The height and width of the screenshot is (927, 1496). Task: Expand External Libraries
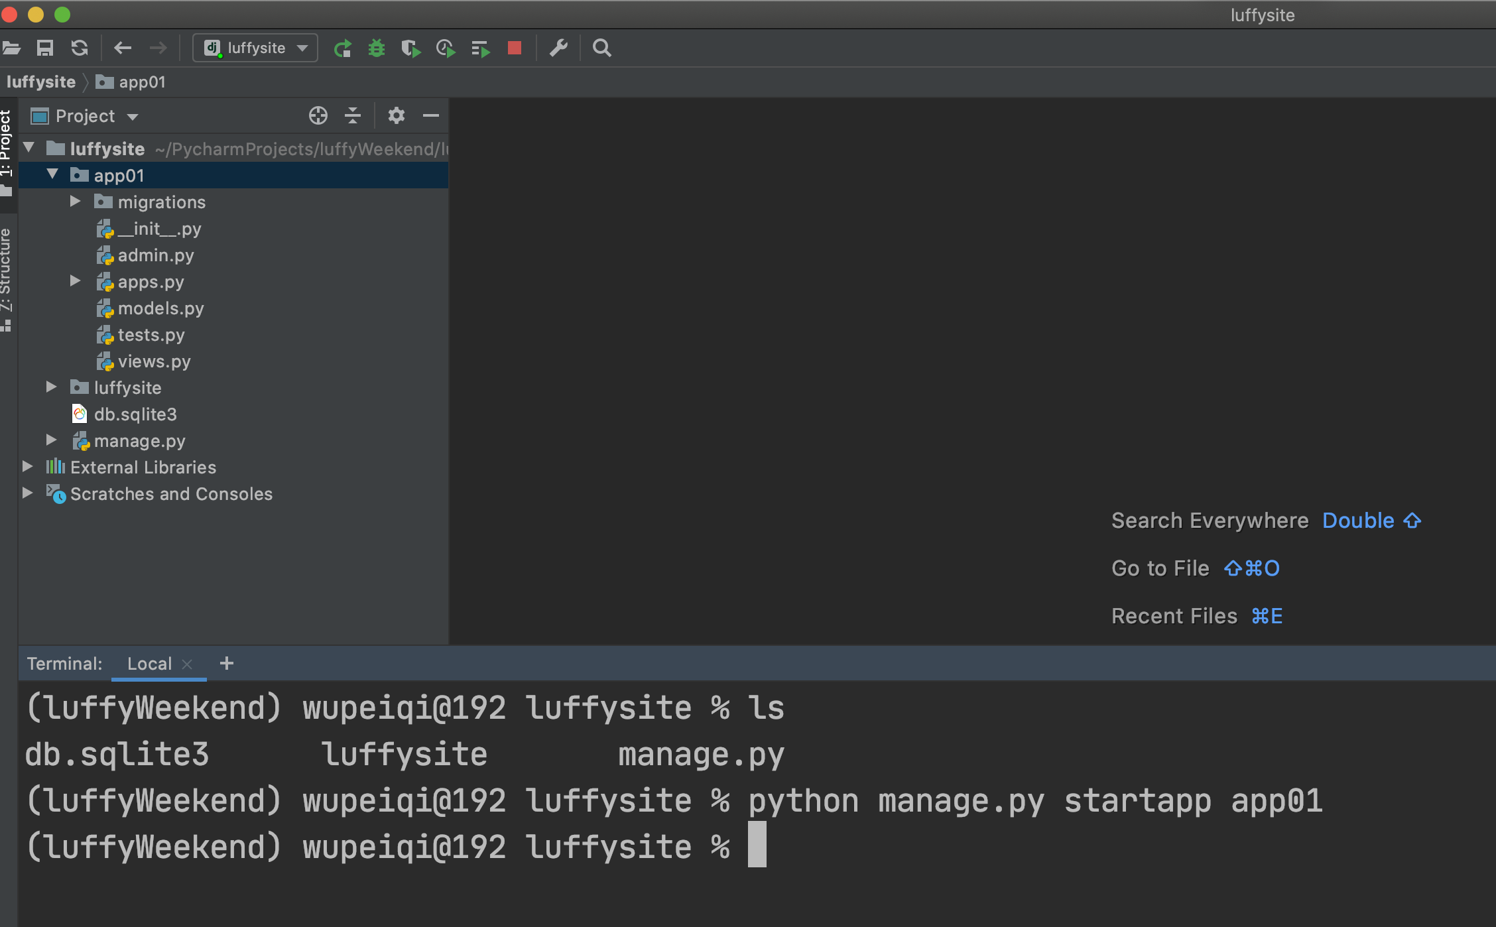[27, 467]
